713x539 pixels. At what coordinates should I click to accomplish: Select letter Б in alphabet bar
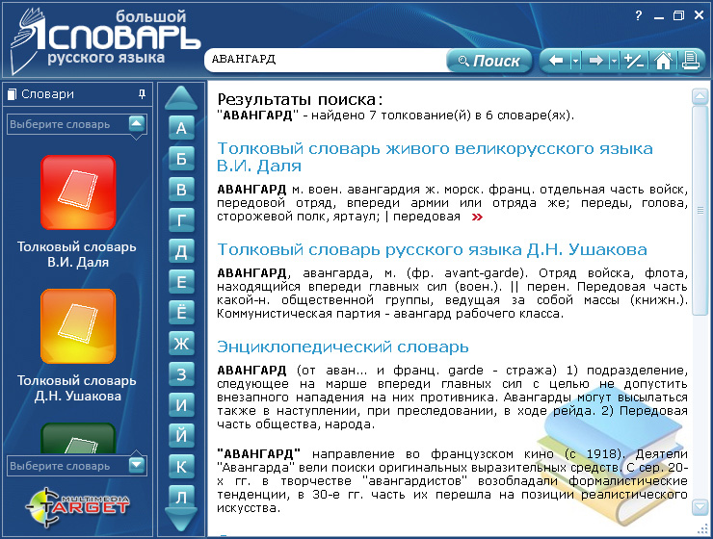tap(181, 159)
